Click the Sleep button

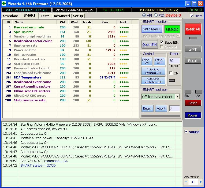tap(193, 49)
